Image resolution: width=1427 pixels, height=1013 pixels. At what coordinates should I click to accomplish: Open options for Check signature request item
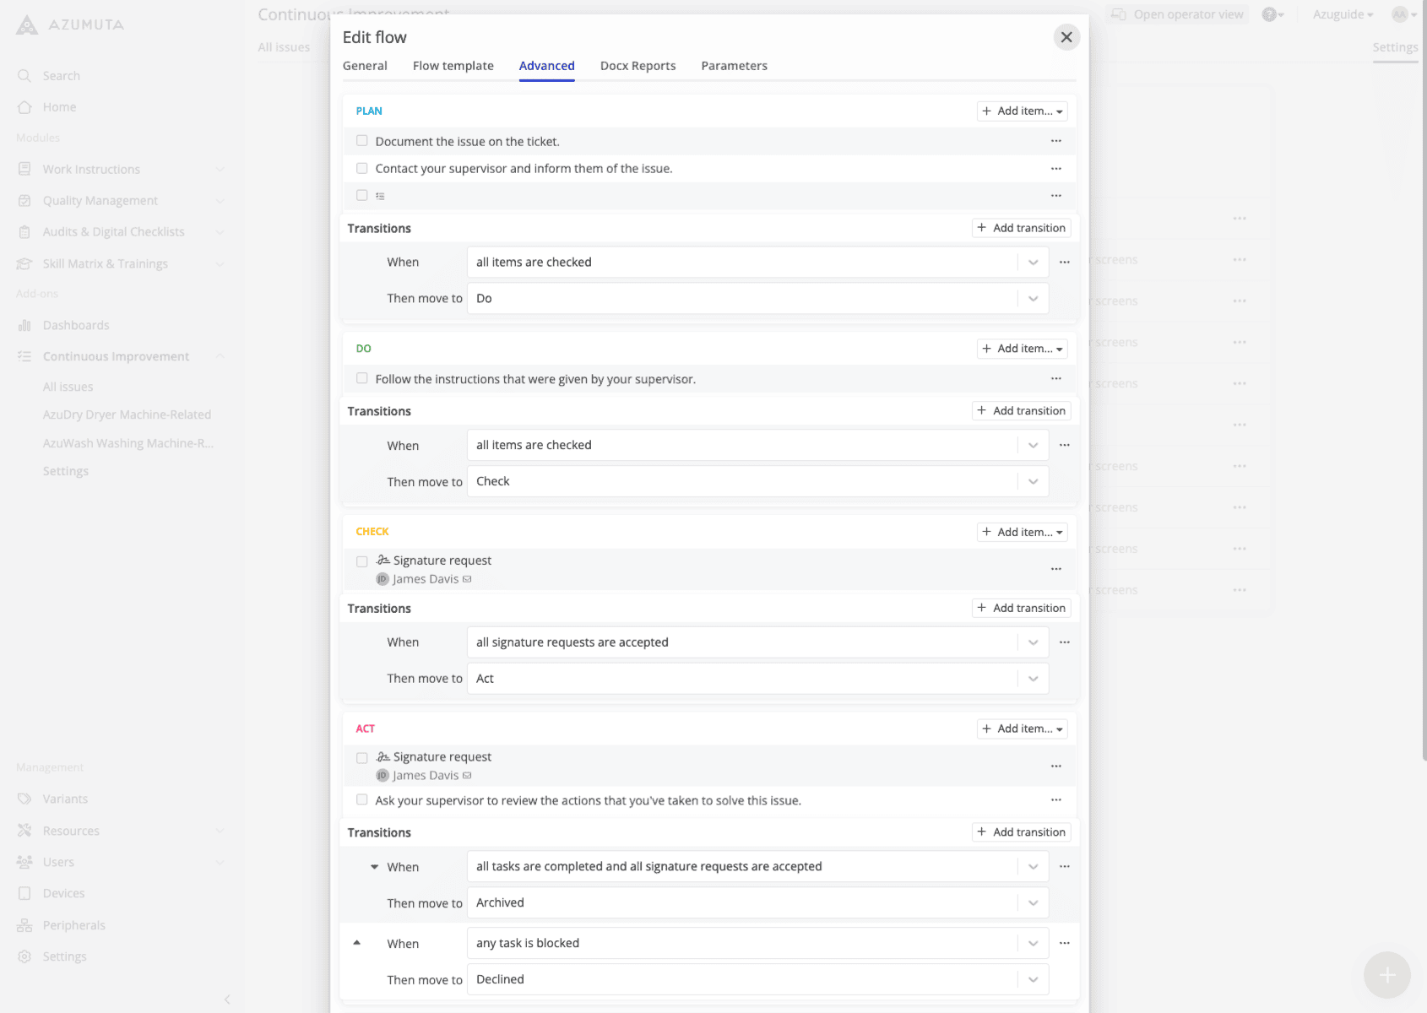click(x=1055, y=570)
